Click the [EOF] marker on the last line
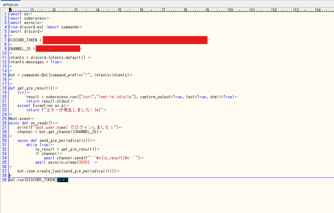 [x=63, y=180]
